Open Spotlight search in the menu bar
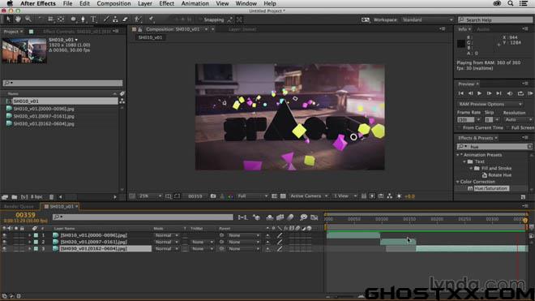Screen dimensions: 535x301 click(x=511, y=3)
